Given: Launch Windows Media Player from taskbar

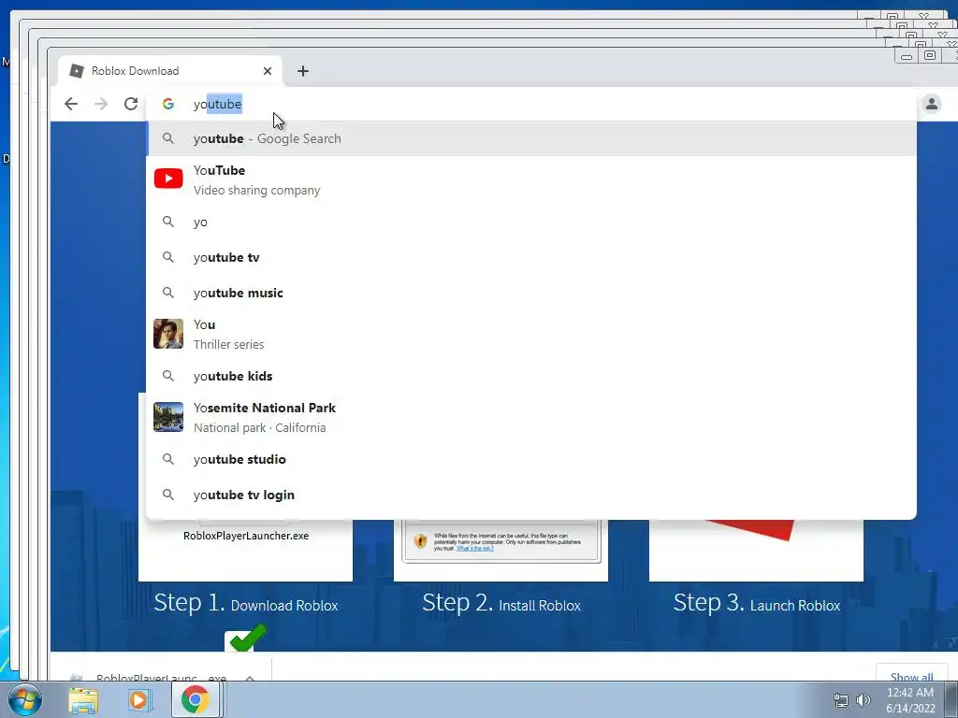Looking at the screenshot, I should pyautogui.click(x=138, y=700).
